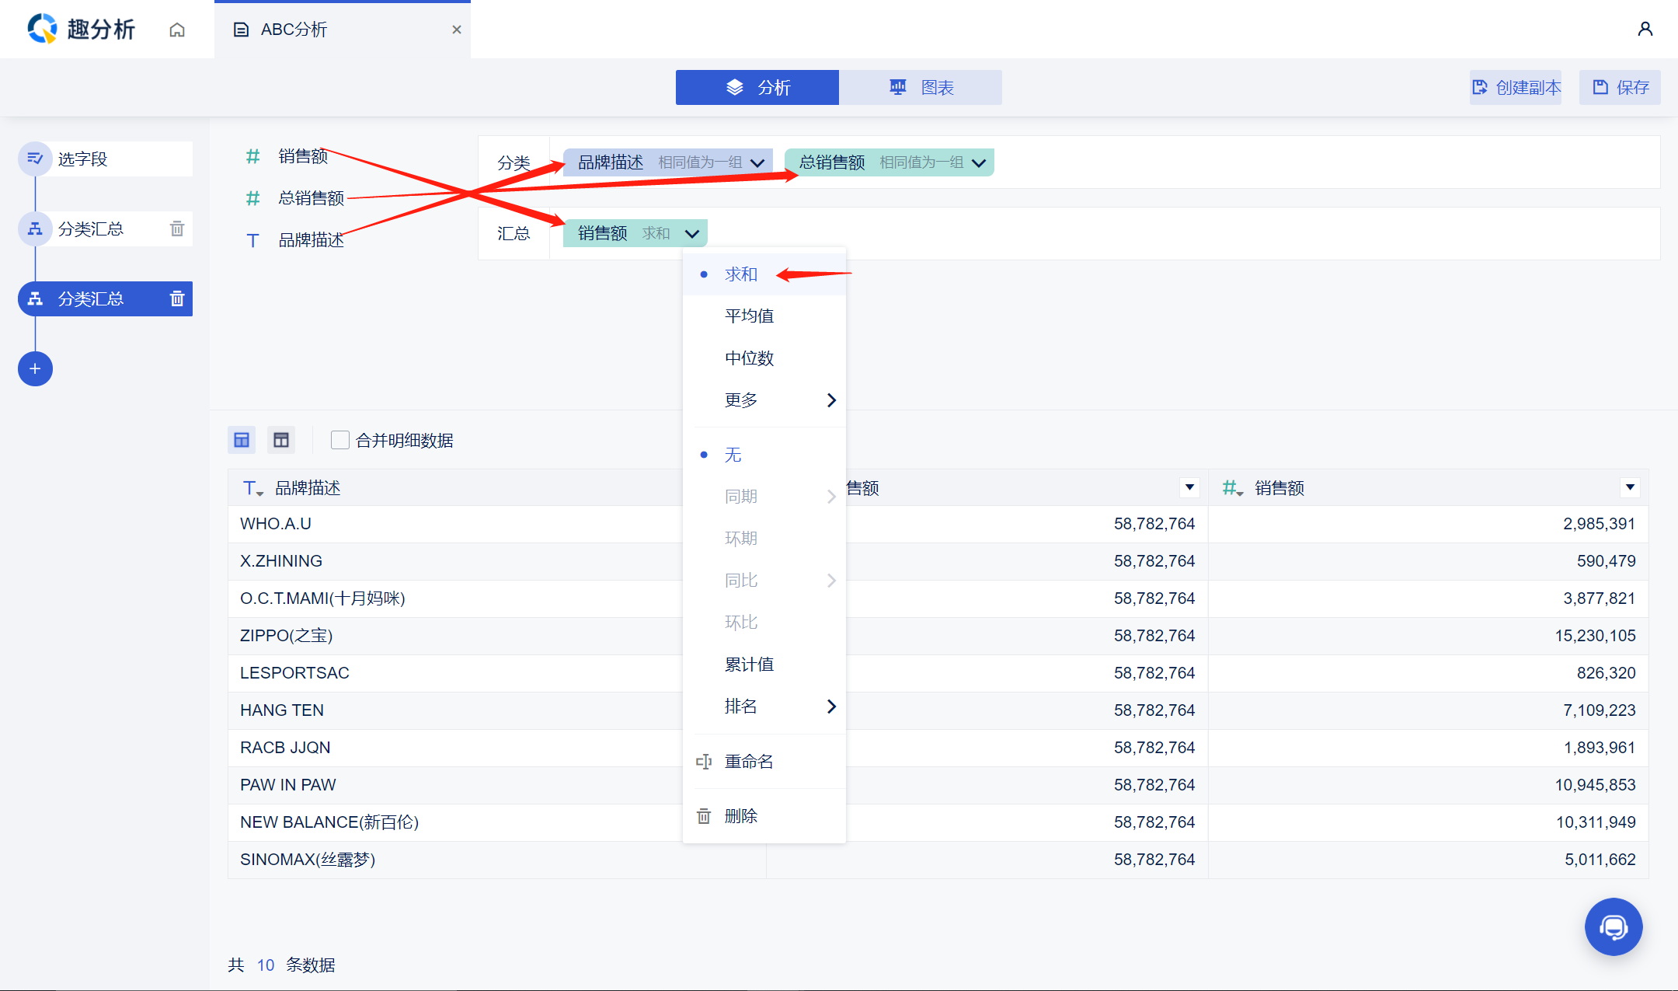Open the user profile icon

tap(1645, 29)
